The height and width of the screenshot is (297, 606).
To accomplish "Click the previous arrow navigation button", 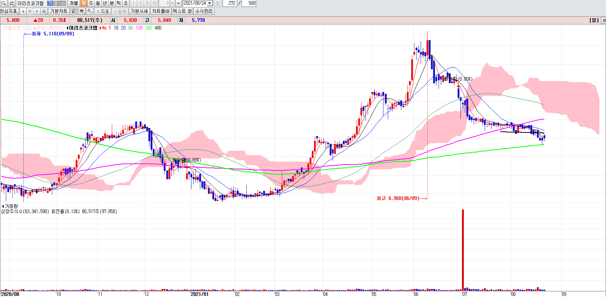I will coord(23,11).
